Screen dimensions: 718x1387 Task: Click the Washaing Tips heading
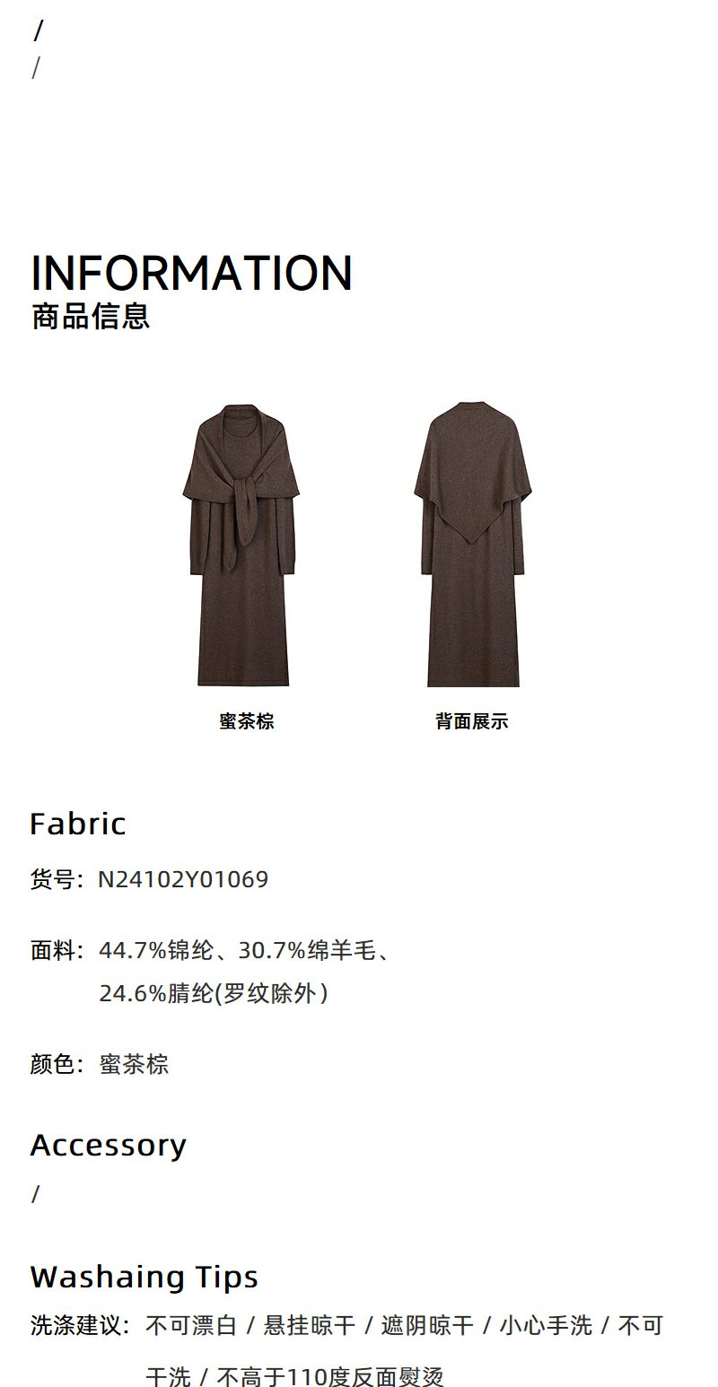tap(144, 1277)
